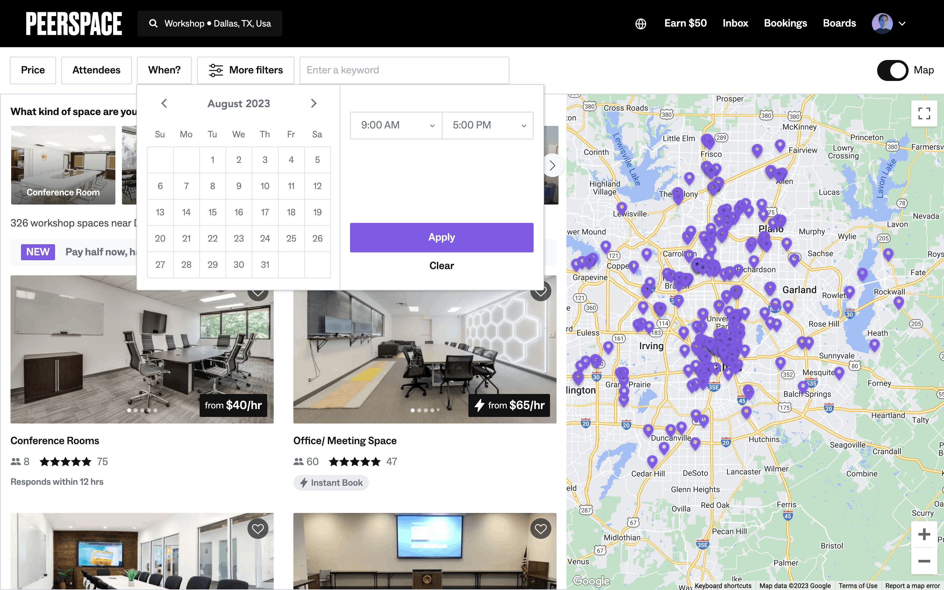Open the language globe icon
Screen dimensions: 944x590
640,24
